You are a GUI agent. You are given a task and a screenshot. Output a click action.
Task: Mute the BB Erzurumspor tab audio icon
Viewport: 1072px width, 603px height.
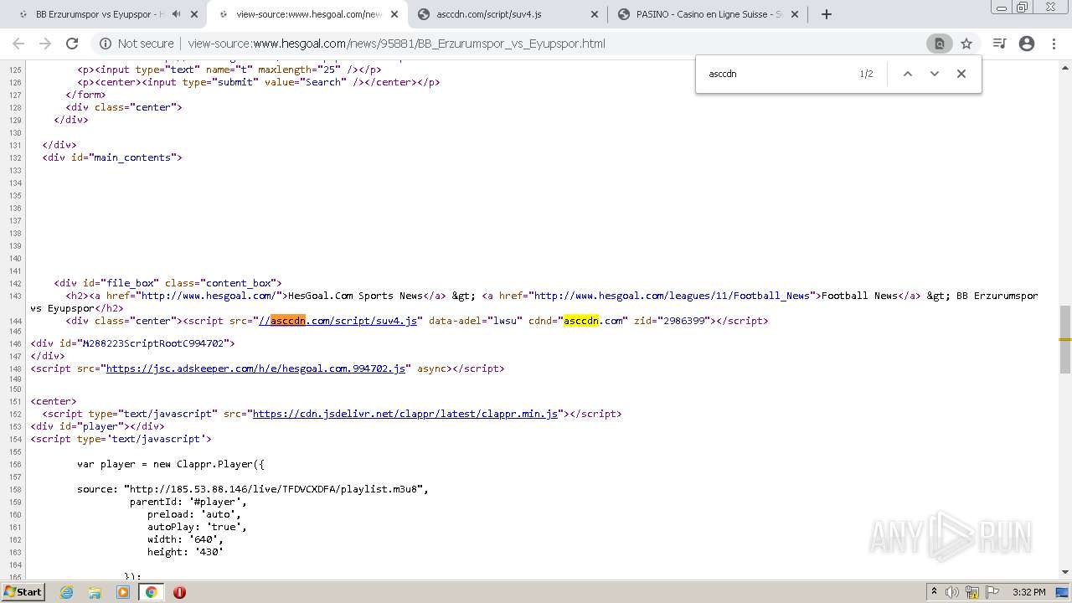coord(177,14)
